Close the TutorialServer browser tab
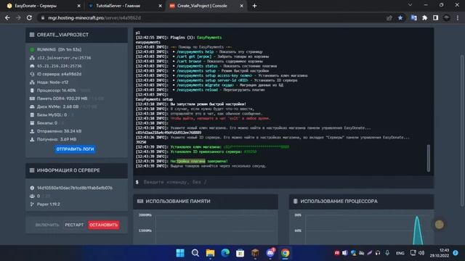465x261 pixels. 161,6
